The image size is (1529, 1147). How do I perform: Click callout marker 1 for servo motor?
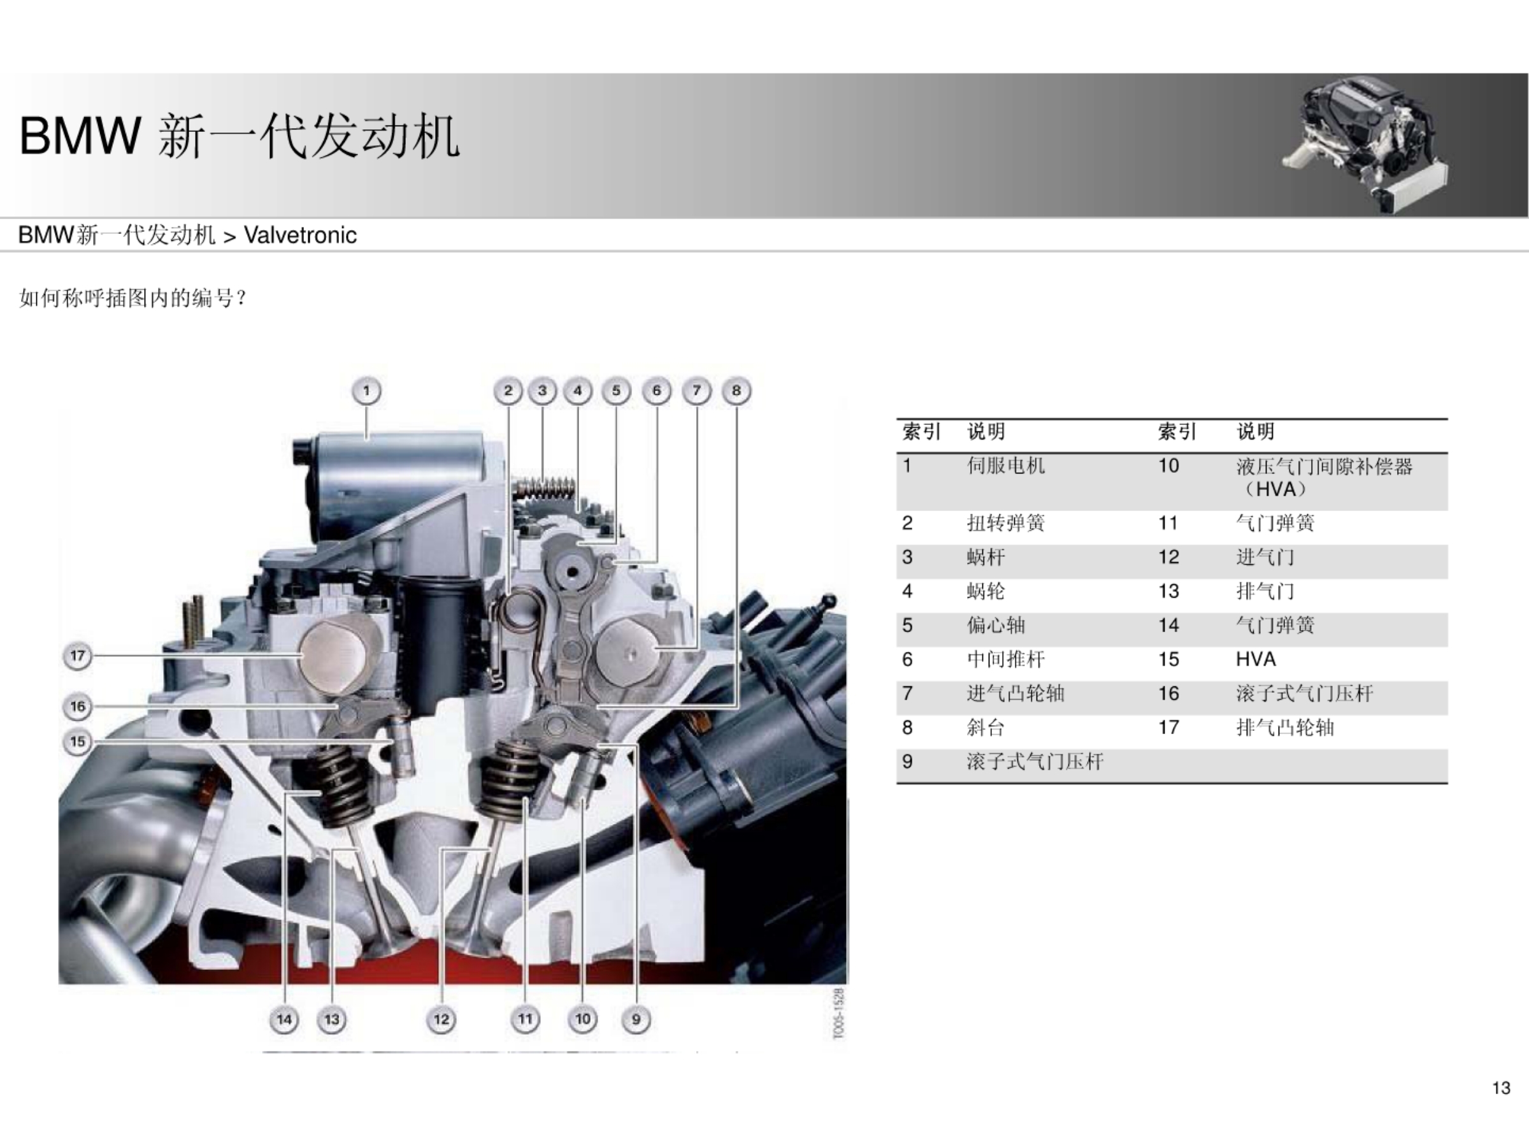coord(366,391)
